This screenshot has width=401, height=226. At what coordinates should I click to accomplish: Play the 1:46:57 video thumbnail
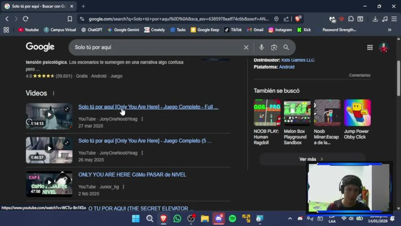pyautogui.click(x=49, y=150)
